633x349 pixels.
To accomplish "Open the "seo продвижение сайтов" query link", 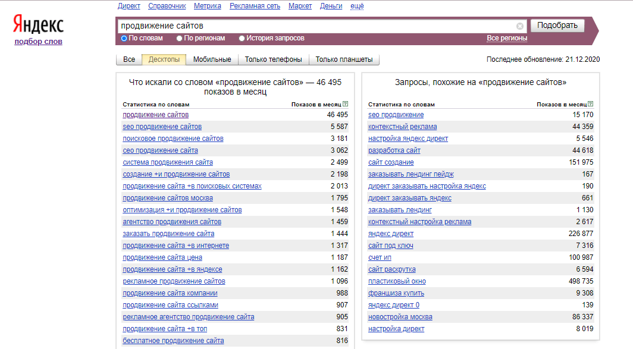I will coord(162,127).
